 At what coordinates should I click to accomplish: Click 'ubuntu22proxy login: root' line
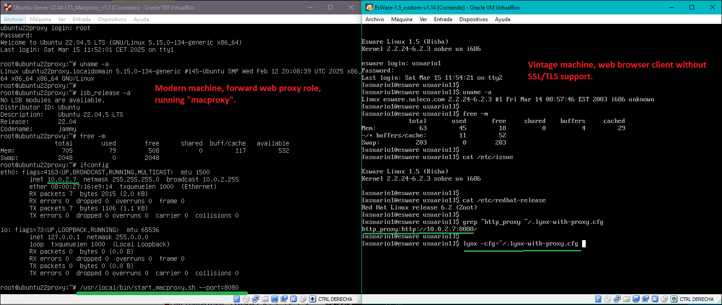point(46,28)
